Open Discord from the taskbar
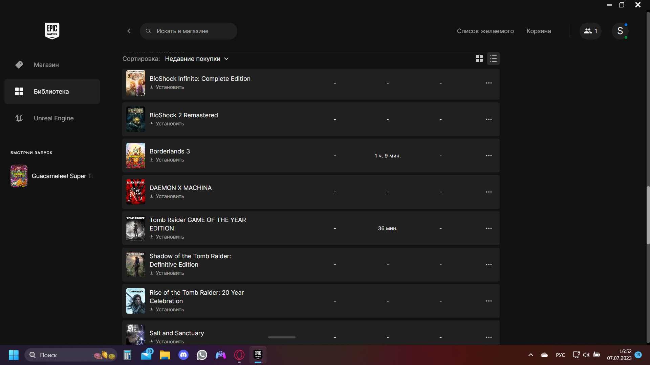The width and height of the screenshot is (650, 365). pyautogui.click(x=183, y=355)
